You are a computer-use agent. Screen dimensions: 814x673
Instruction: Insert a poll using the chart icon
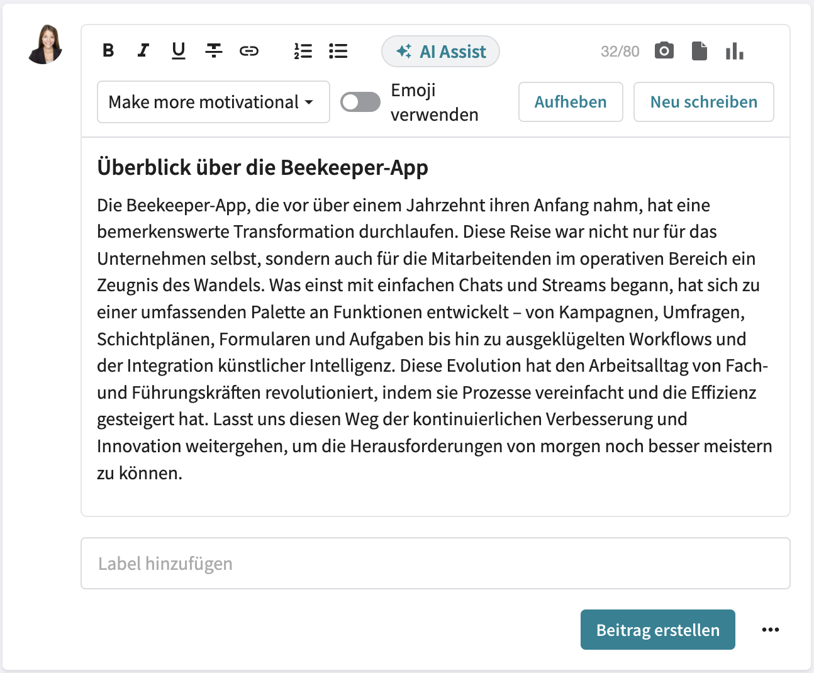coord(735,51)
